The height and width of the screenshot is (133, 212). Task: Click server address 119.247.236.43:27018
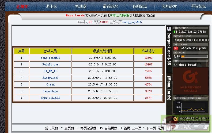point(191,32)
